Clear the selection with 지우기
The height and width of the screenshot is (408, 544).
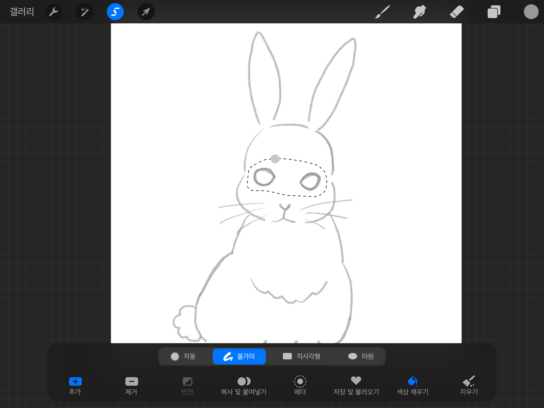click(469, 385)
